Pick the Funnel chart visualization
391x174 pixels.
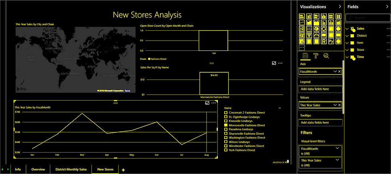[309, 35]
